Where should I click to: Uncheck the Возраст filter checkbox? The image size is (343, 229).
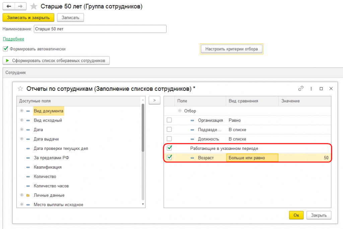click(169, 157)
